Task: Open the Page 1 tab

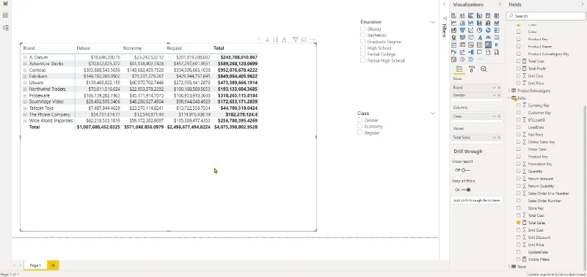Action: click(x=35, y=265)
